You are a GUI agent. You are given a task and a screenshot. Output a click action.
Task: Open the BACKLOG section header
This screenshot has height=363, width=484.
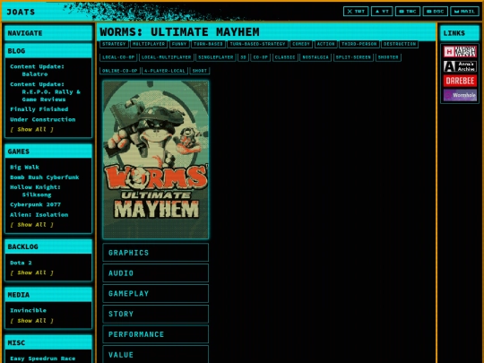(48, 246)
